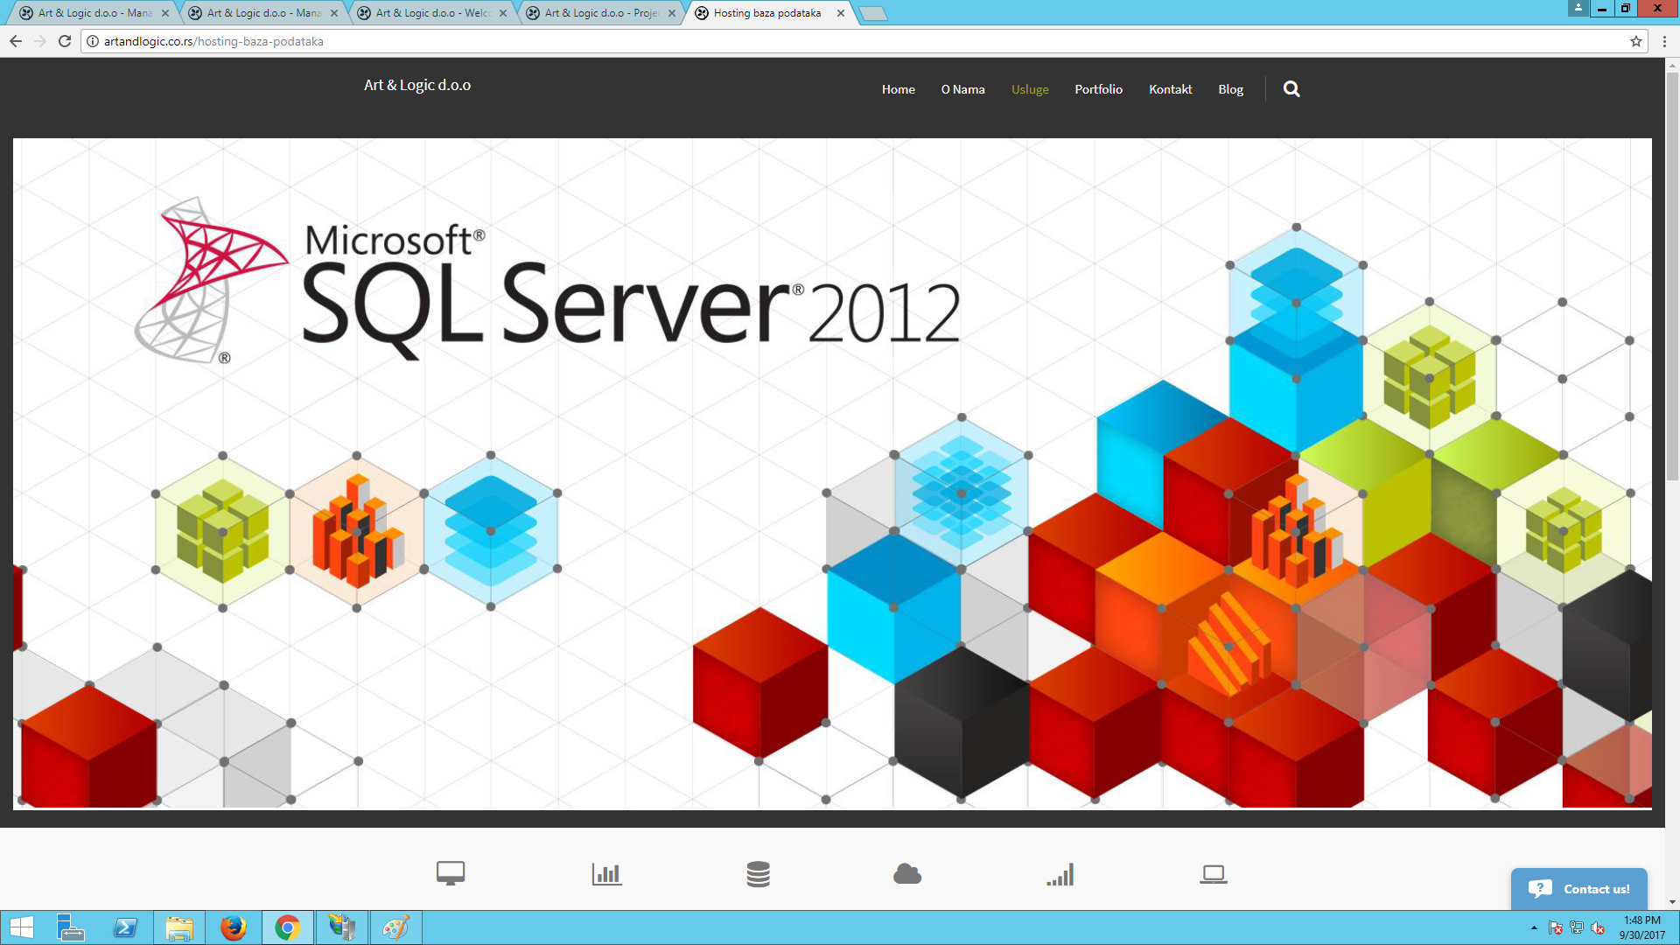1680x945 pixels.
Task: Click the database stack service icon
Action: tap(759, 873)
